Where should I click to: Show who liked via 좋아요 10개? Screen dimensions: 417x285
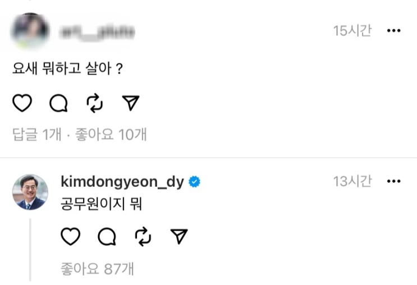(111, 134)
